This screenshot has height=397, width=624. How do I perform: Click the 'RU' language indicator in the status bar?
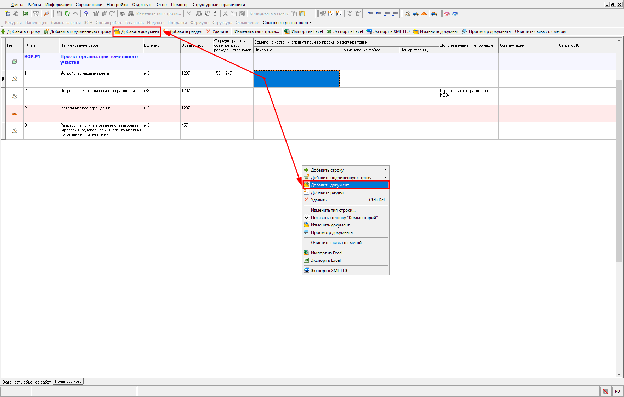click(617, 391)
